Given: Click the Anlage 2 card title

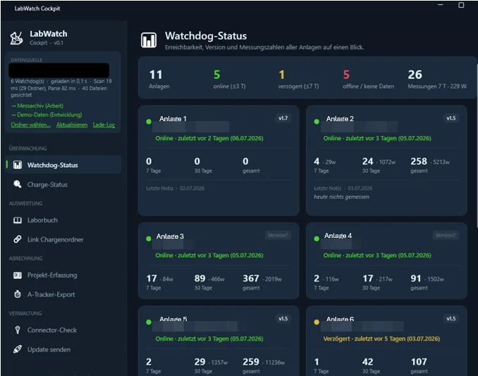Looking at the screenshot, I should (340, 119).
